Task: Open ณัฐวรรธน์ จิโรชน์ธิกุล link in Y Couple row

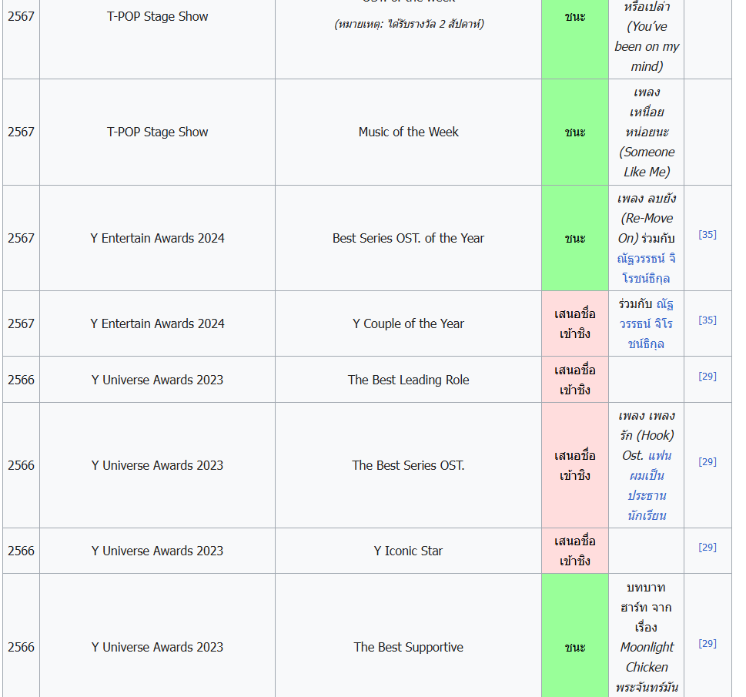Action: tap(646, 323)
